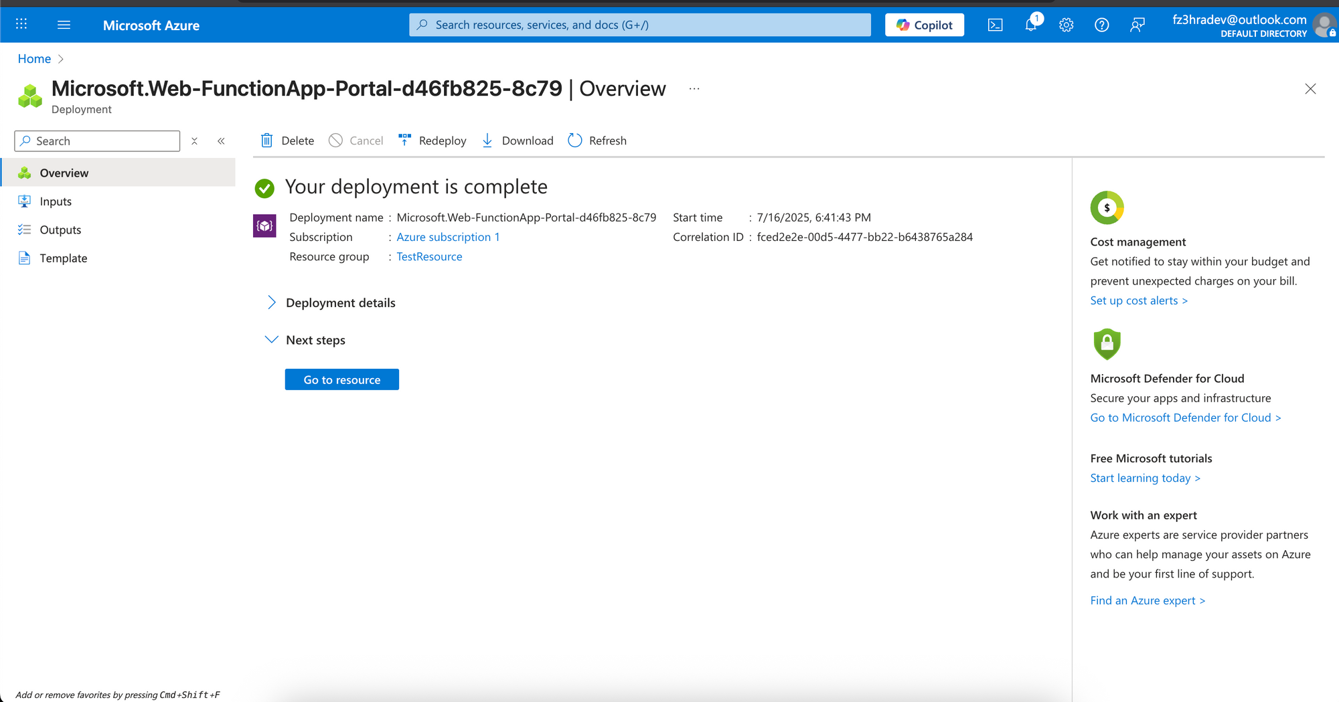Open the Feedback icon in header
Viewport: 1339px width, 702px height.
[x=1137, y=25]
